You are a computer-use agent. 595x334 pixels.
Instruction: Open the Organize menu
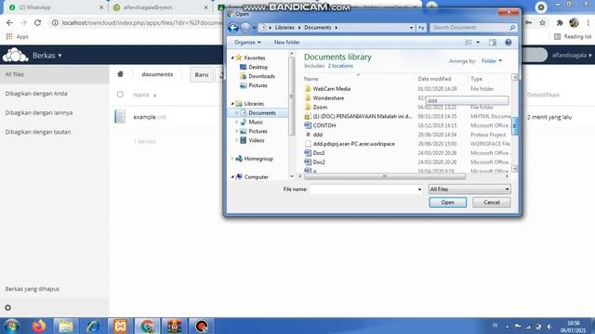click(247, 43)
